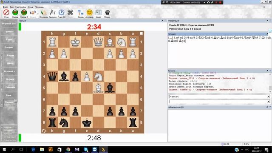Open the Файл menu

click(6, 7)
